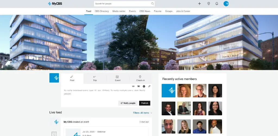Click the Publish button
Screen dimensions: 278x136
point(145,103)
